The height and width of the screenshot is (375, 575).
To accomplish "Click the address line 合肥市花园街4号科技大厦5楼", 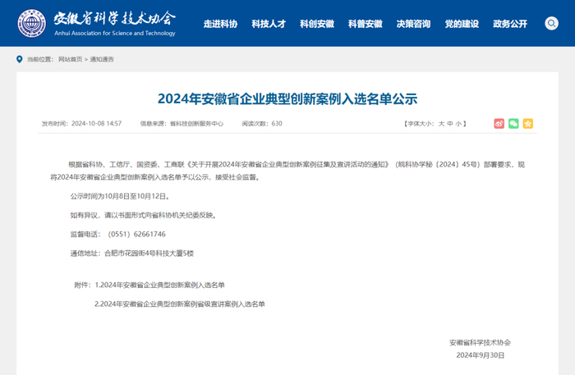I will [x=149, y=253].
